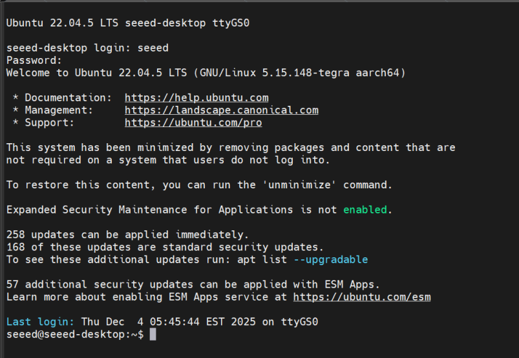Click the block cursor at the shell prompt
The image size is (519, 358).
(153, 334)
